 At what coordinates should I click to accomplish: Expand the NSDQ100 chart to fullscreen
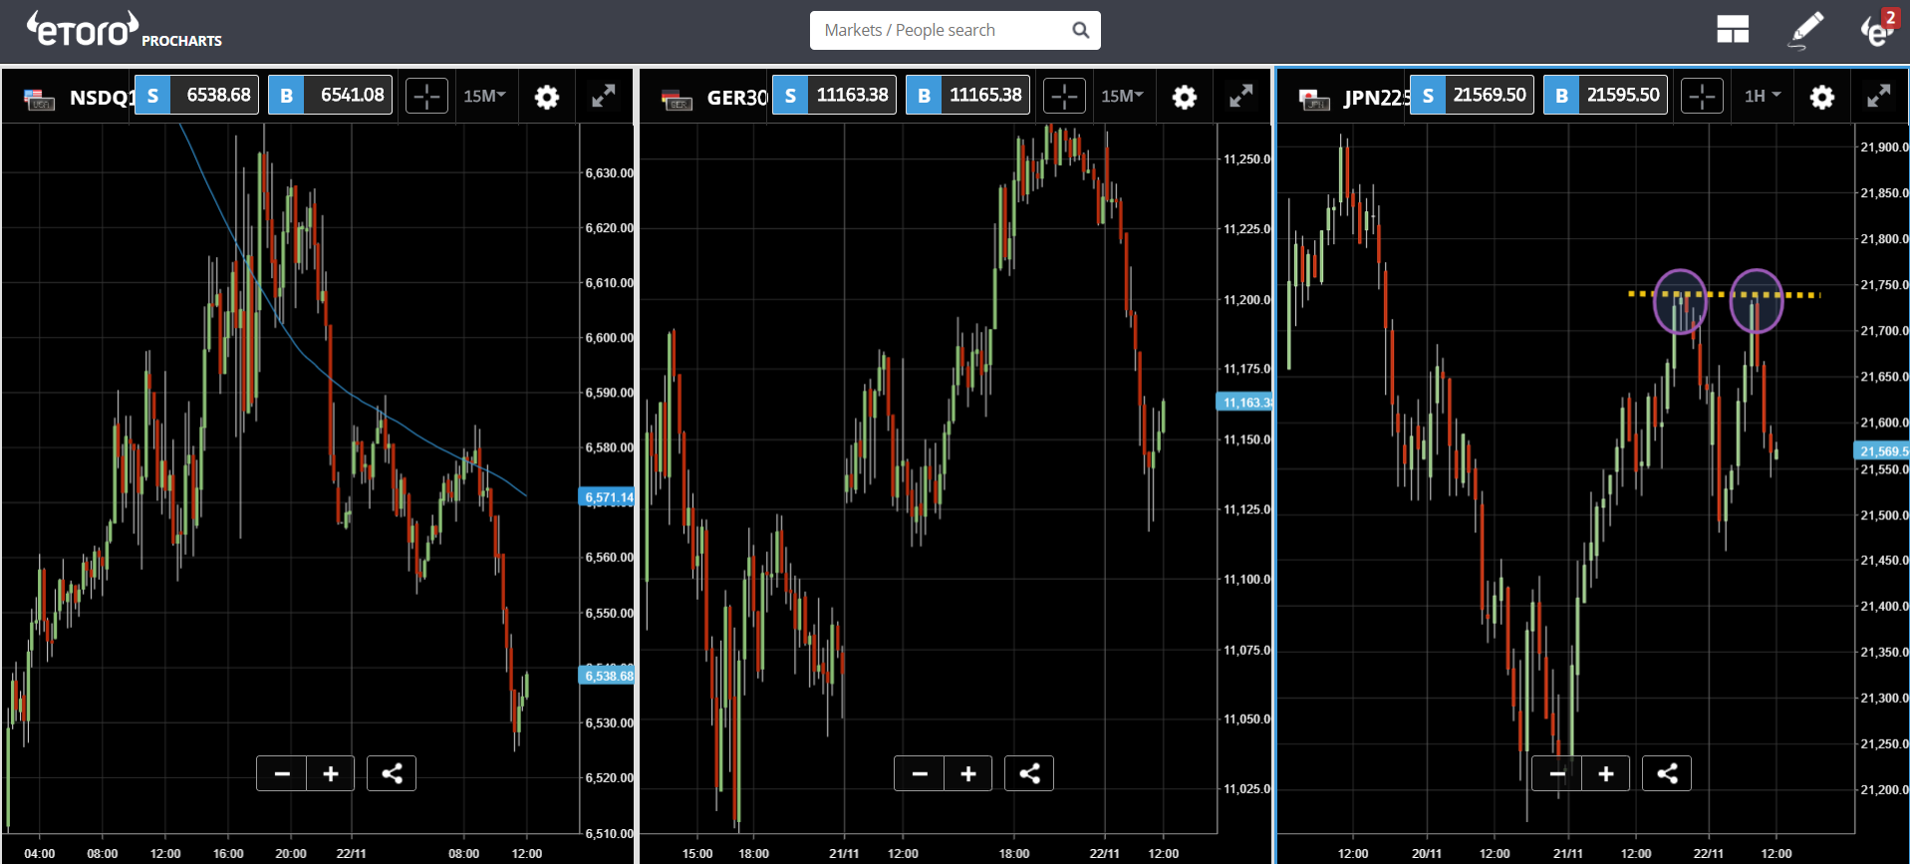(604, 96)
